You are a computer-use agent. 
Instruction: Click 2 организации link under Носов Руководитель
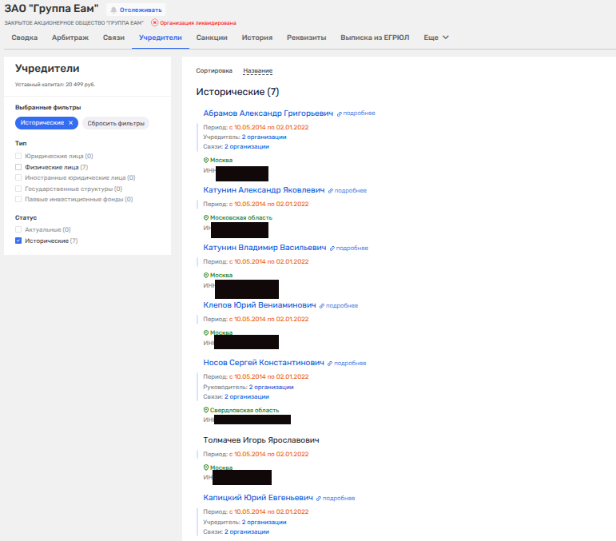pos(271,387)
